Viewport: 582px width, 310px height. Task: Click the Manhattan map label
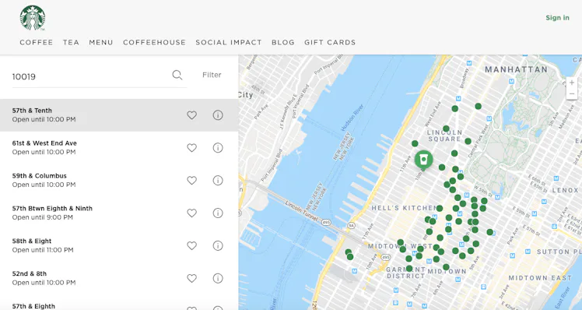517,69
